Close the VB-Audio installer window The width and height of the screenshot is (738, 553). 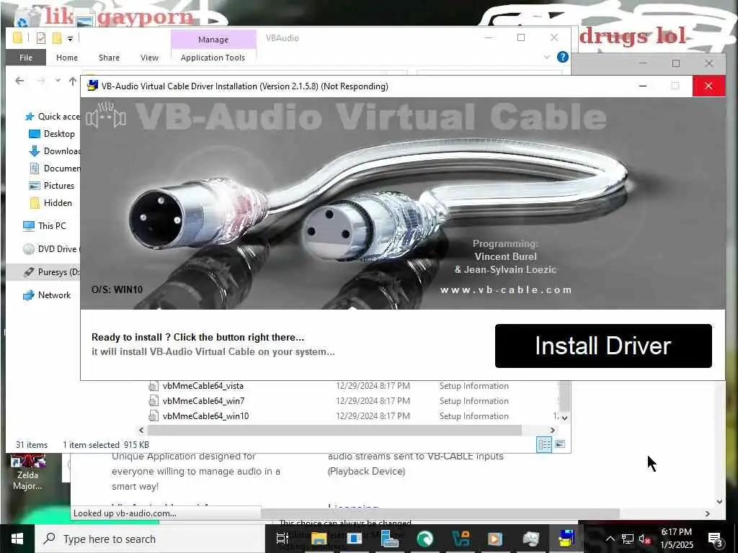(x=708, y=86)
